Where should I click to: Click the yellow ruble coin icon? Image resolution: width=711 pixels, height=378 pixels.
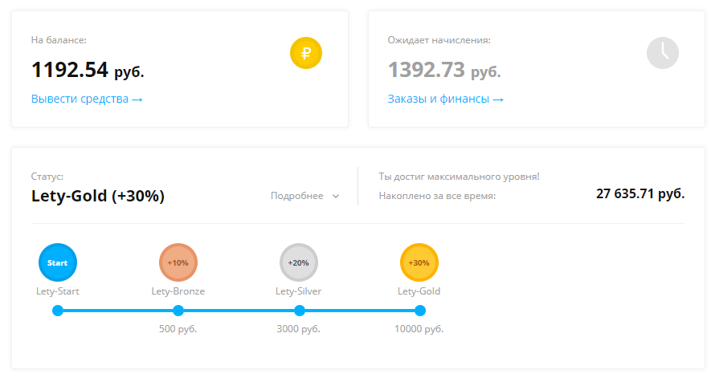(306, 53)
